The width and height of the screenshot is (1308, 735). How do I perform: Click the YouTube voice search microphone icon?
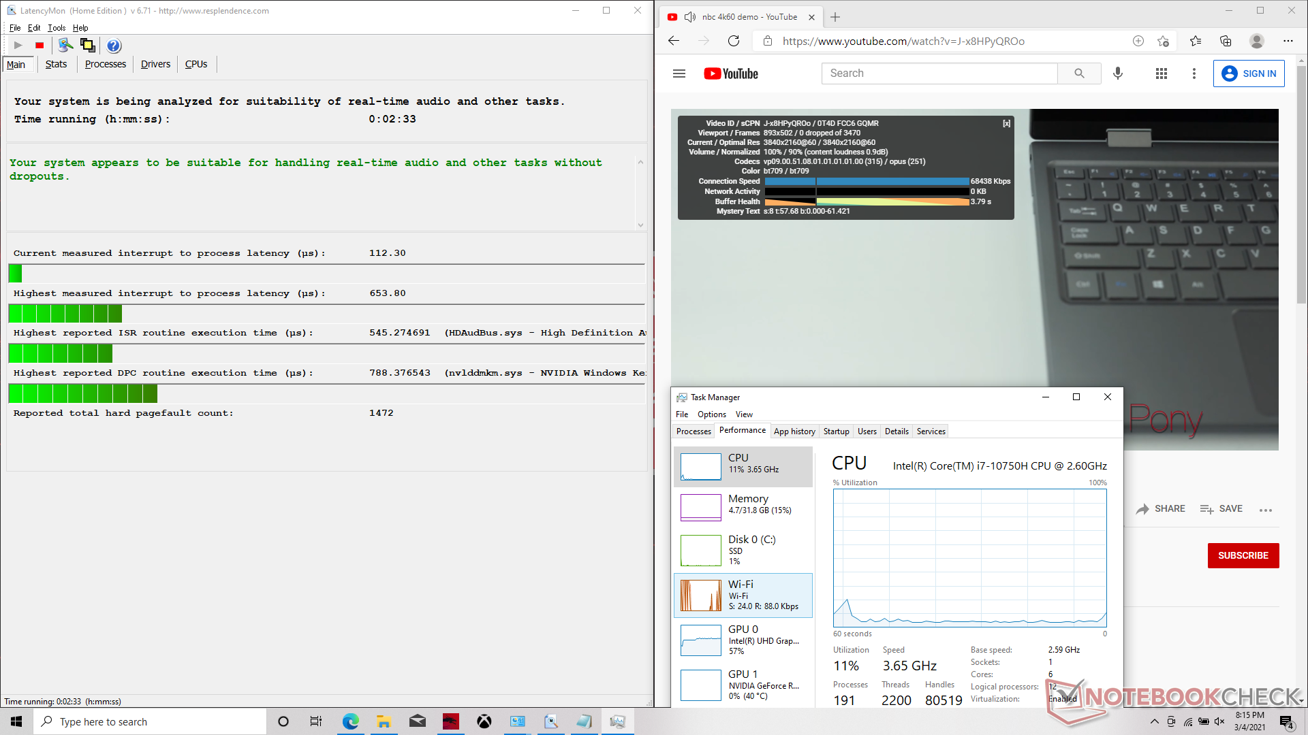pos(1118,73)
